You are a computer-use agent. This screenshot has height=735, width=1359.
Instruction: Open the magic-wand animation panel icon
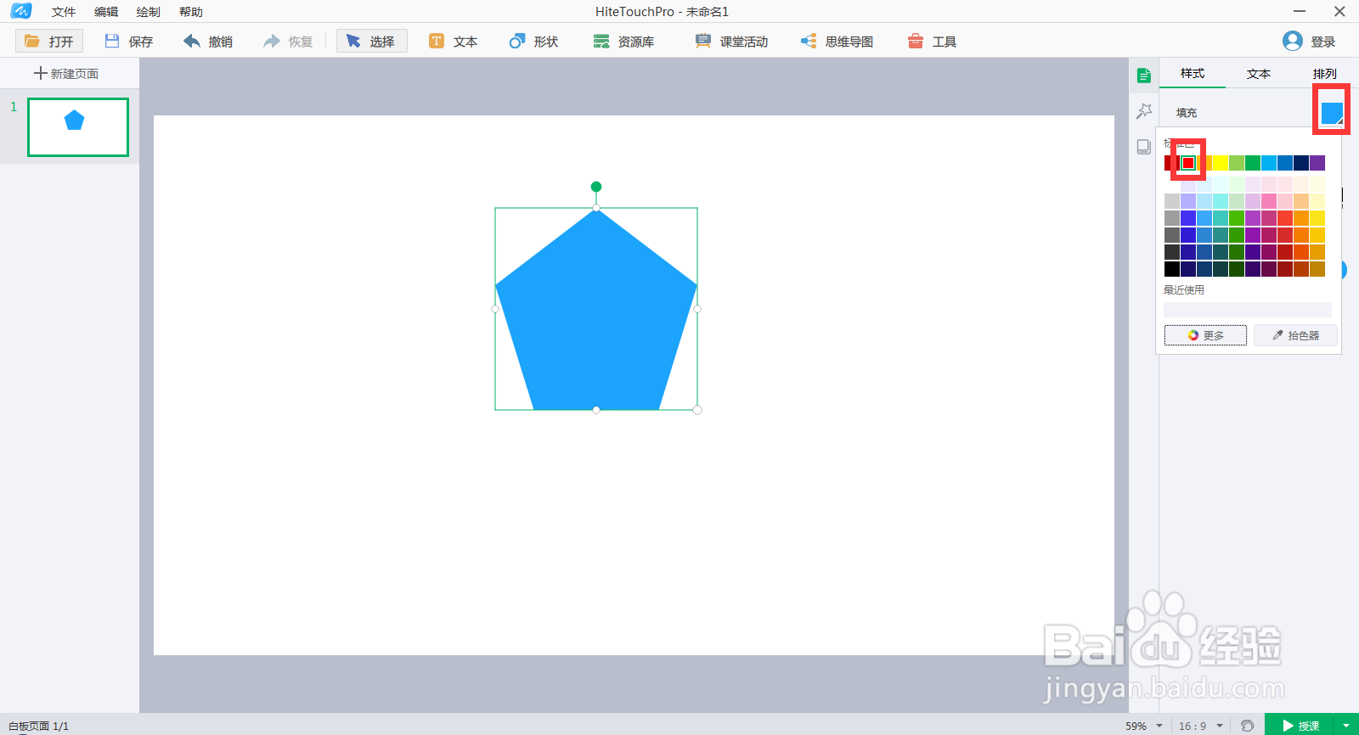pyautogui.click(x=1144, y=111)
